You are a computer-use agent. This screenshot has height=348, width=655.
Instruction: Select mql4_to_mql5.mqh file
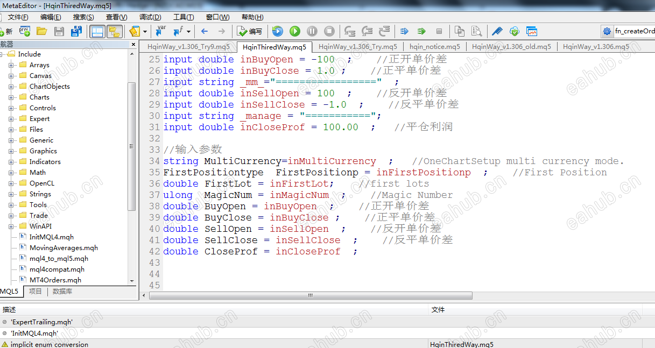click(x=59, y=259)
